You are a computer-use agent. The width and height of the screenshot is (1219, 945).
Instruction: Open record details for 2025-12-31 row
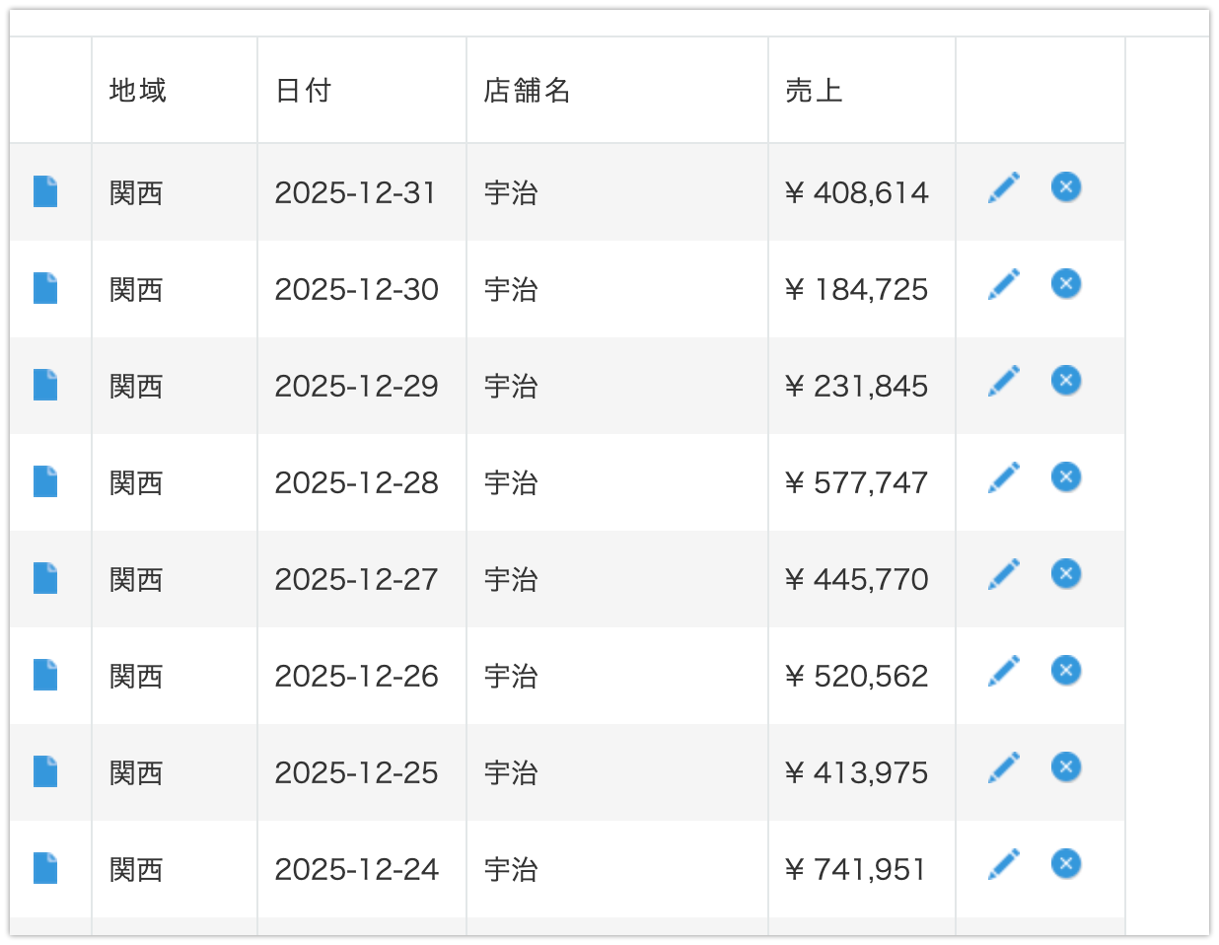45,191
